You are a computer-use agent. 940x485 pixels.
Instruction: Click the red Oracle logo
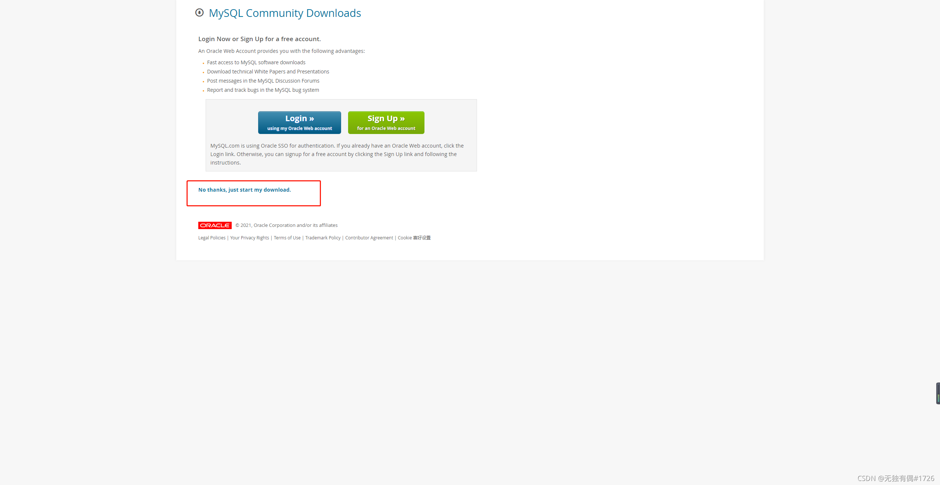point(215,225)
